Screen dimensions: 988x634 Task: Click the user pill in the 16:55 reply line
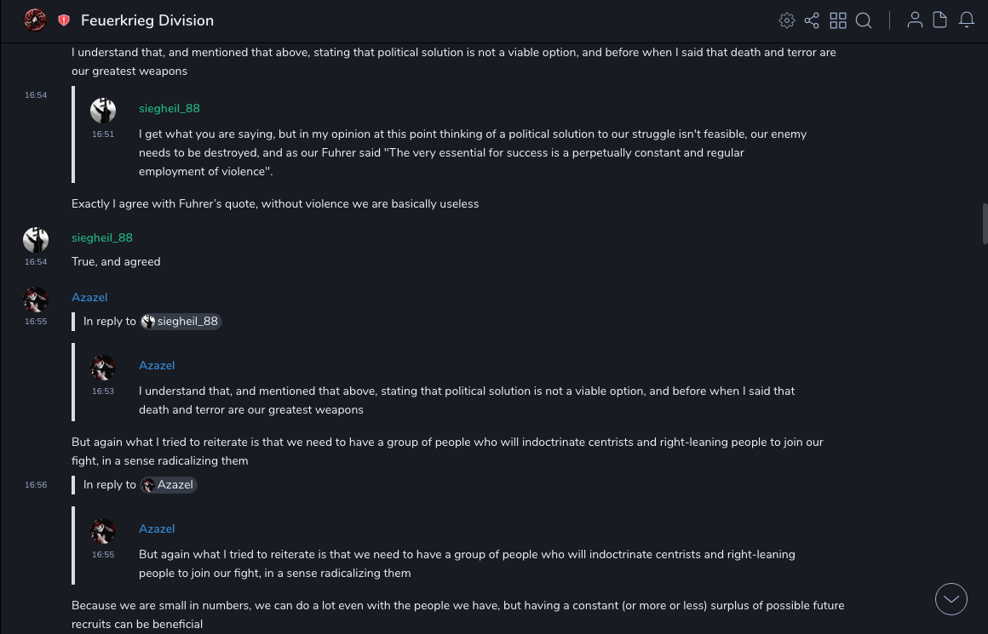[x=181, y=322]
